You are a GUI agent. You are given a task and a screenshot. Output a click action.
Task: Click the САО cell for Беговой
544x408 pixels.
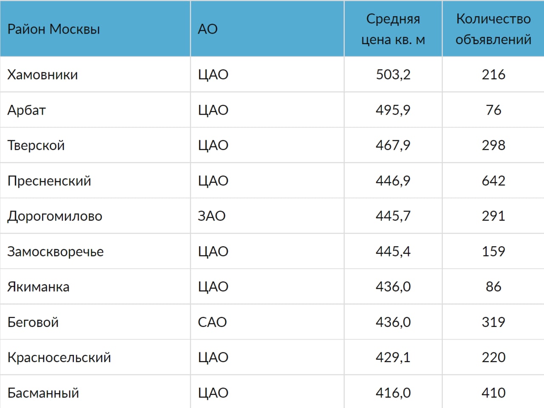(212, 322)
